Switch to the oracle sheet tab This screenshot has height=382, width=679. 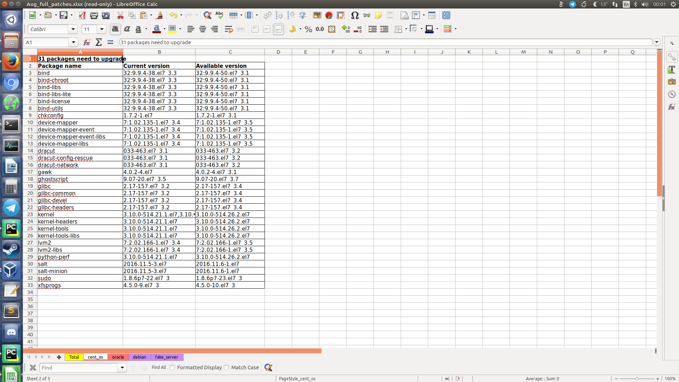pyautogui.click(x=118, y=357)
